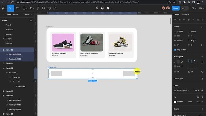Click align top icon

189,20
